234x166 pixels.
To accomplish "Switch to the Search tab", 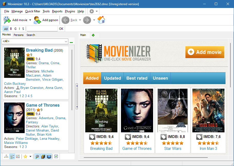I will tap(31, 35).
